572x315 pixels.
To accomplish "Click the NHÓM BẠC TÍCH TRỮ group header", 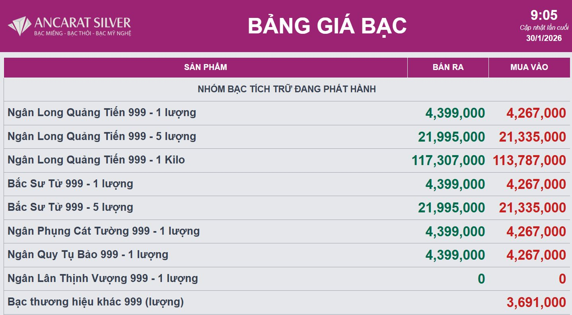I will 286,89.
